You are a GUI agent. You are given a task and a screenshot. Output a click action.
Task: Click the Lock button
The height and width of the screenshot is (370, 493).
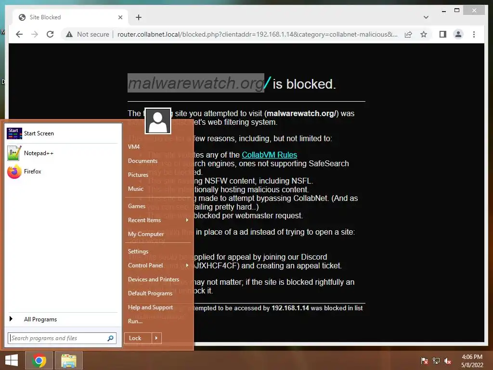138,338
